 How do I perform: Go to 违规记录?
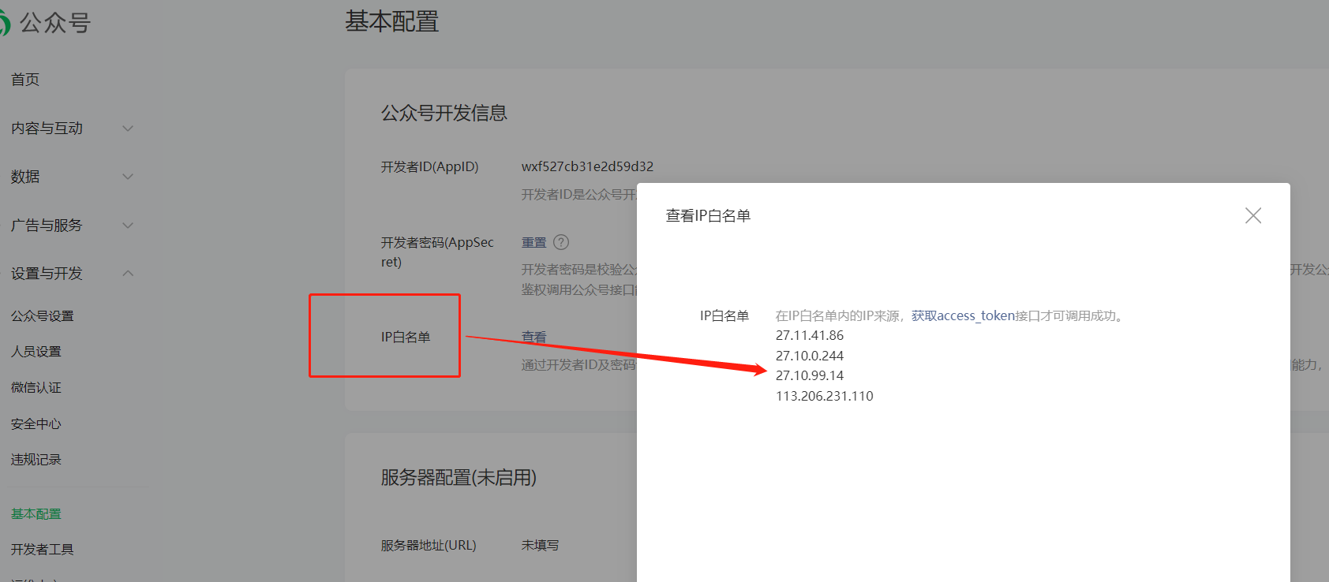[36, 460]
